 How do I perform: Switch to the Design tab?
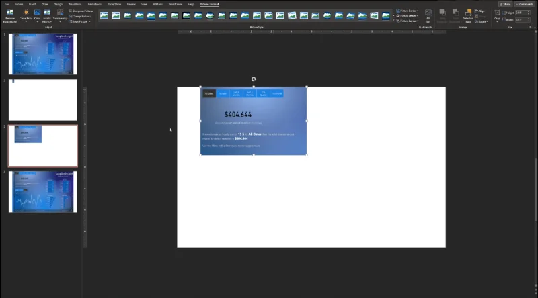58,5
